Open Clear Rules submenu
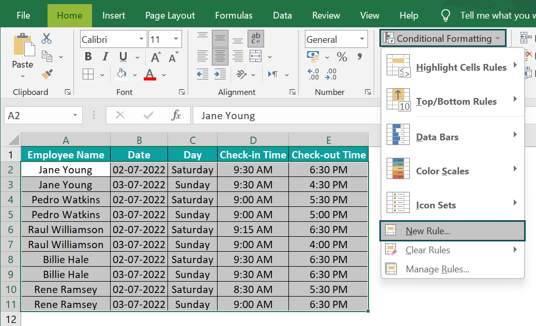The image size is (536, 326). 452,250
